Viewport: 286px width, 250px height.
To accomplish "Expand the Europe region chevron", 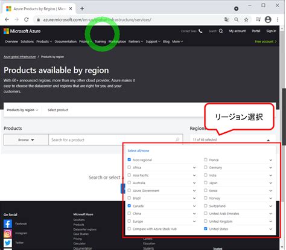I will (194, 222).
